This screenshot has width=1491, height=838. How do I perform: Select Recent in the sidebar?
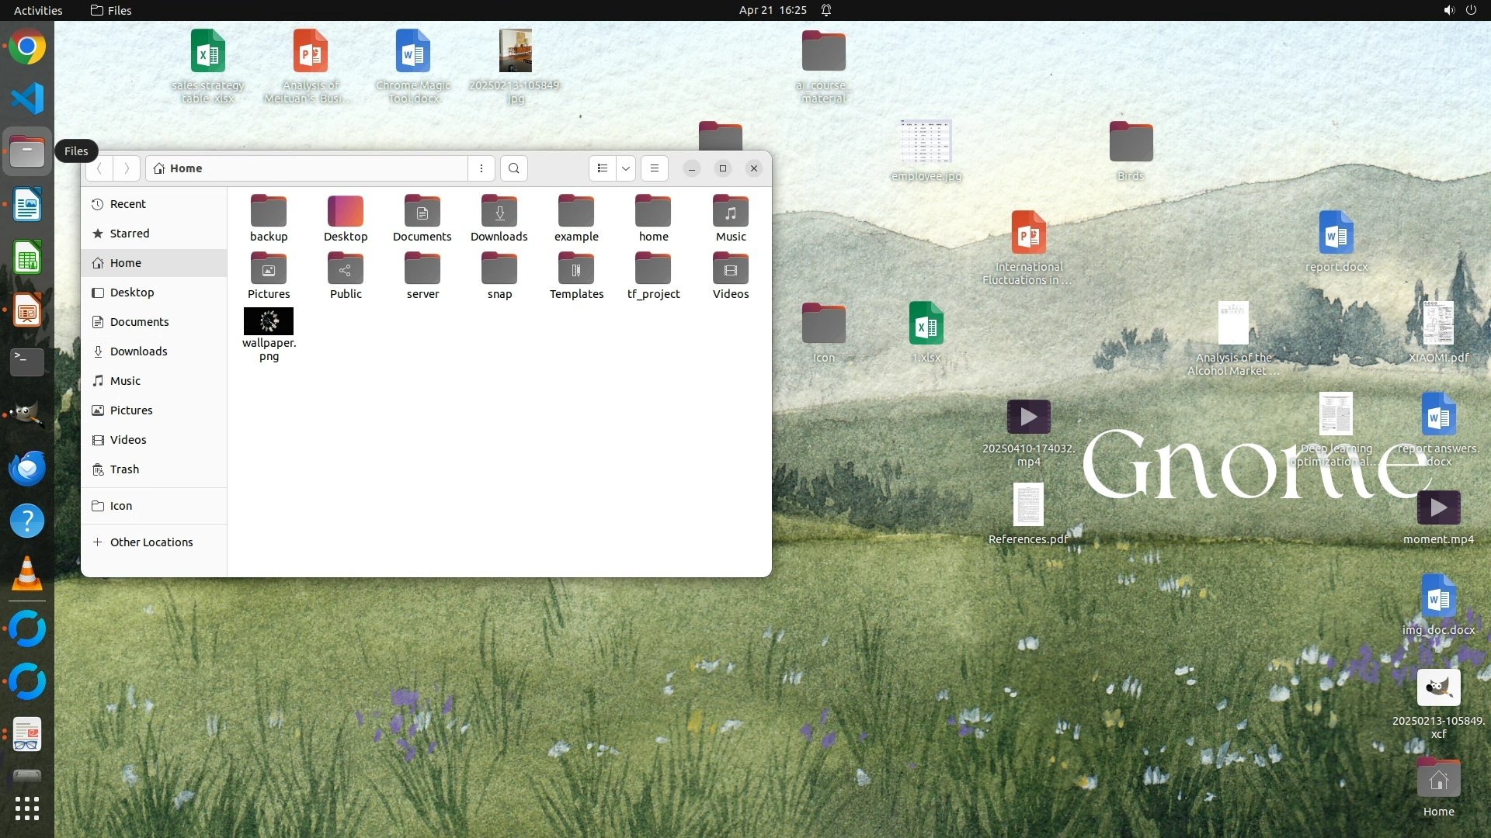(x=128, y=204)
